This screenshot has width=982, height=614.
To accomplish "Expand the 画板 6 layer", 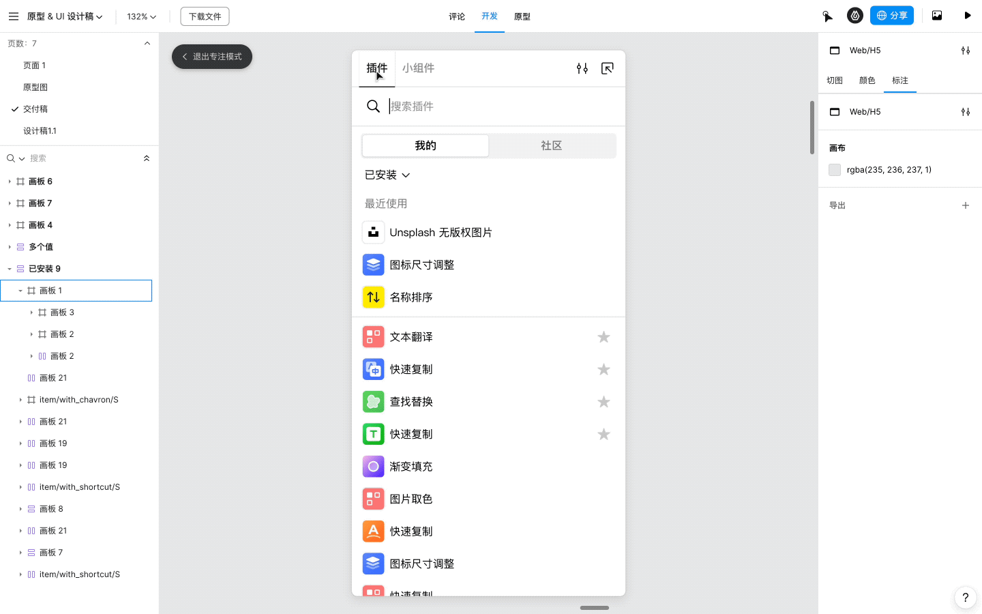I will [10, 181].
